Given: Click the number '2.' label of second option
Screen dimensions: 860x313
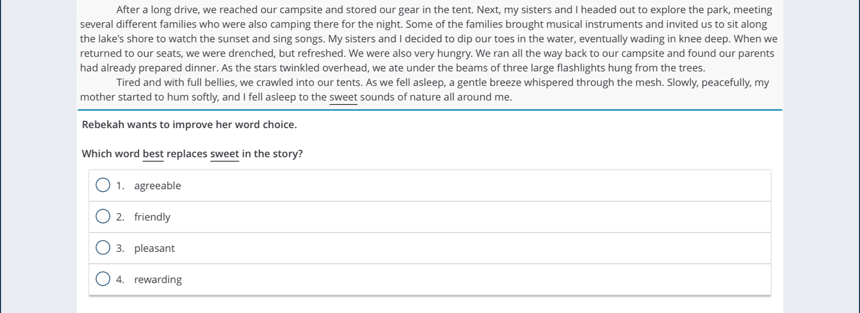Looking at the screenshot, I should click(x=120, y=217).
